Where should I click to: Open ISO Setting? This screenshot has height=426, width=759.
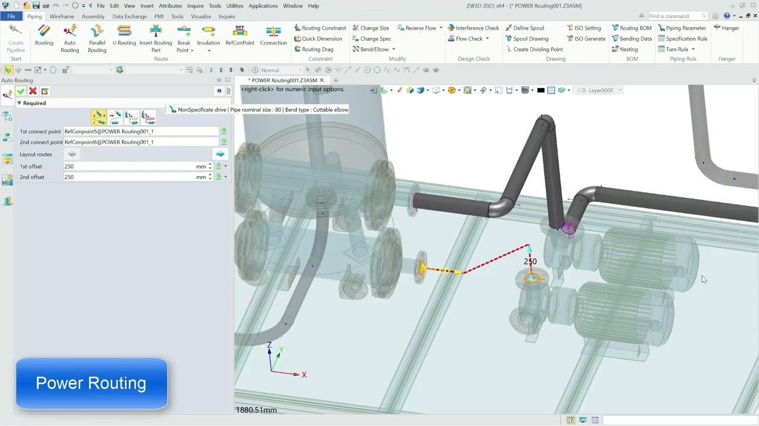coord(583,28)
